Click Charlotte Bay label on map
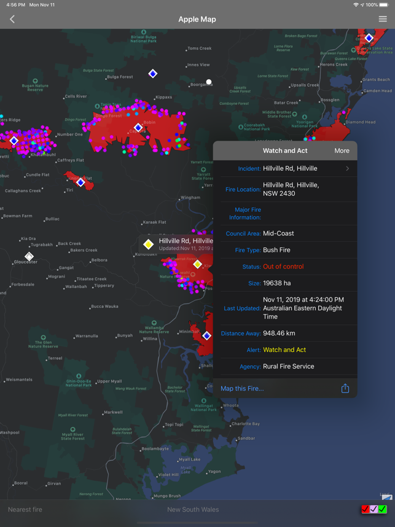This screenshot has width=395, height=527. click(245, 424)
